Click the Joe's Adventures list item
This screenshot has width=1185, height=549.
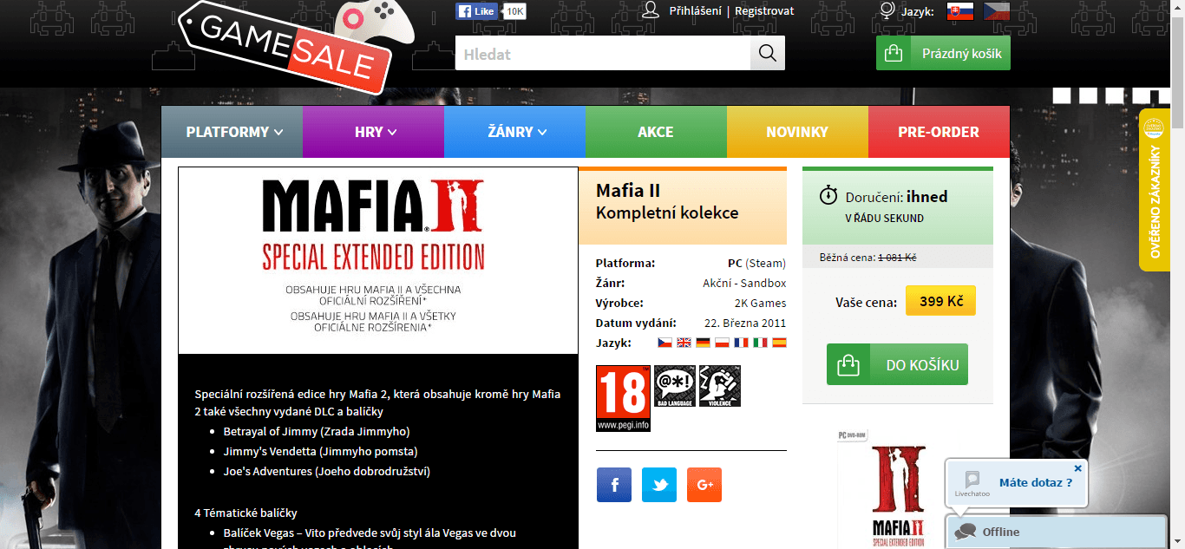pyautogui.click(x=327, y=471)
